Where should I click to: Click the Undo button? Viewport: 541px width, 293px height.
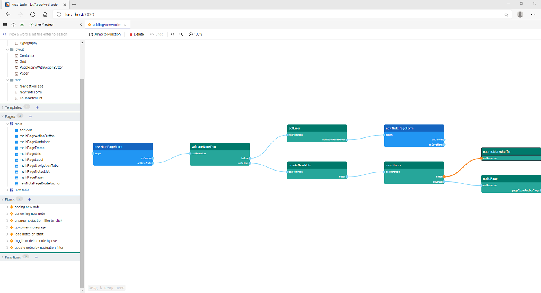(157, 34)
